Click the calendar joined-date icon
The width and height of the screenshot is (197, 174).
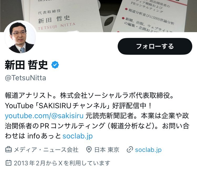point(9,163)
